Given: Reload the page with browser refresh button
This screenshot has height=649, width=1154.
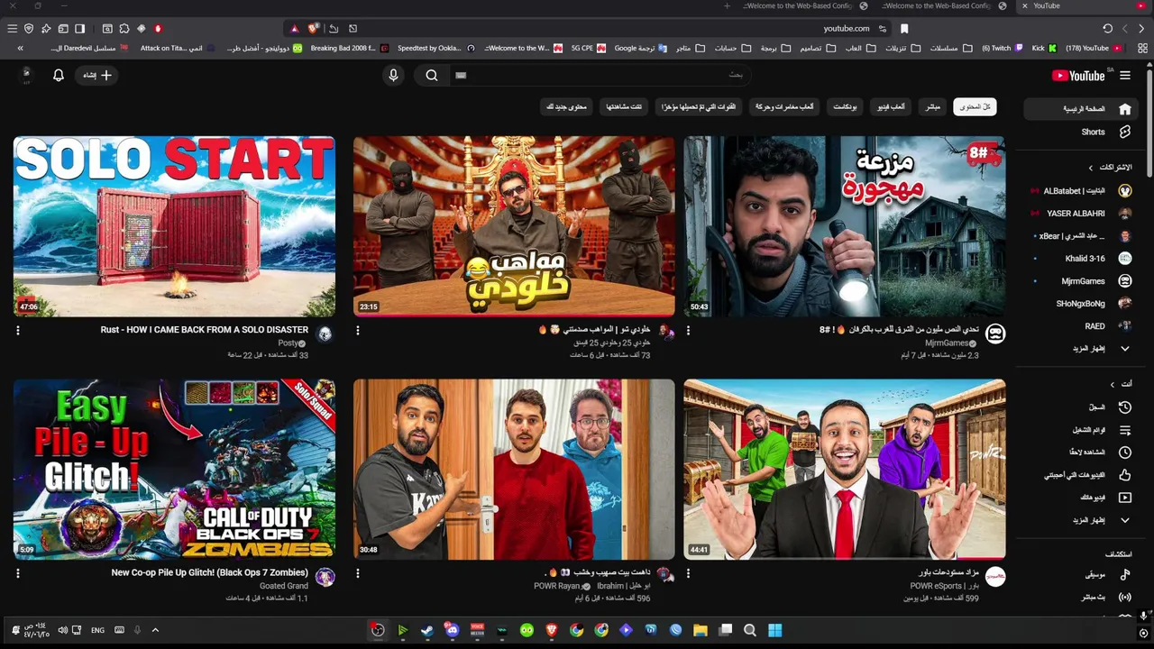Looking at the screenshot, I should pos(1107,29).
